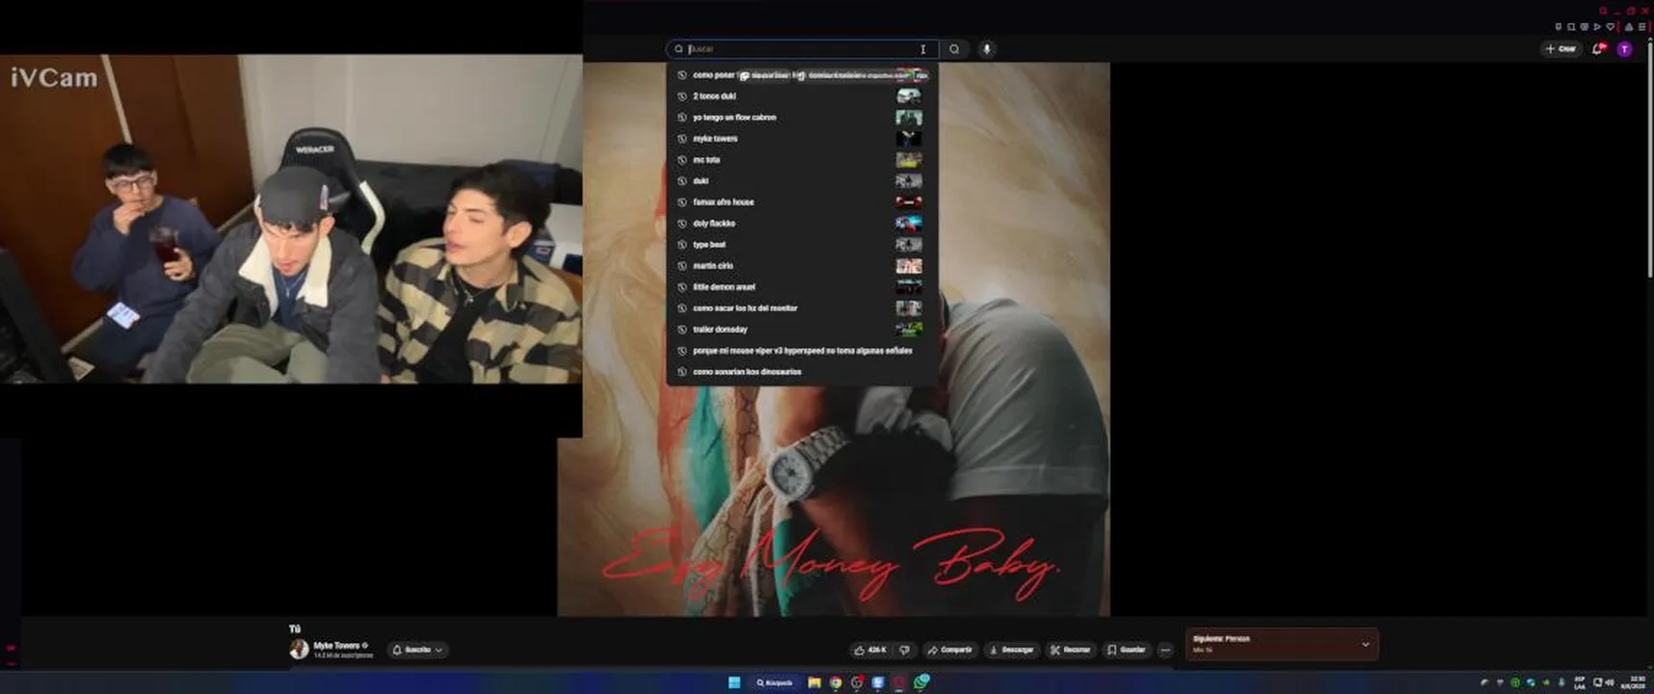Open thumbnail beside "famax afro house" suggestion
Screen dimensions: 1654x694
(909, 202)
